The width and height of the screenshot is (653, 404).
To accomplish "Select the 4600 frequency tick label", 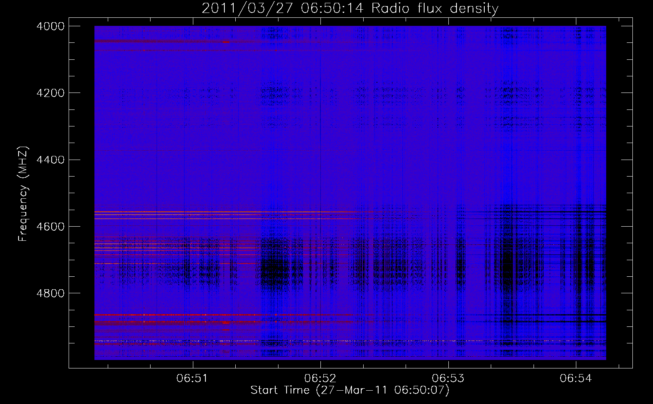I will pos(50,227).
